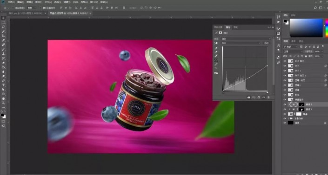The height and width of the screenshot is (175, 328).
Task: Open the 滤镜 (Filter) menu
Action: pos(67,2)
